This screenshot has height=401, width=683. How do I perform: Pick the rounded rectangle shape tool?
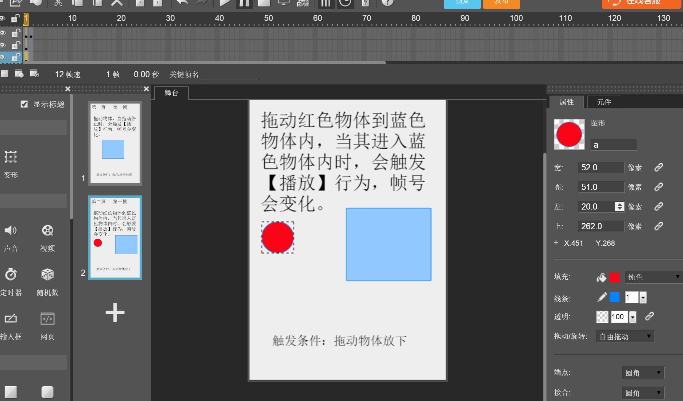click(x=48, y=392)
